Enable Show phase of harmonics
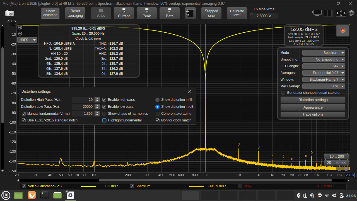 (104, 114)
